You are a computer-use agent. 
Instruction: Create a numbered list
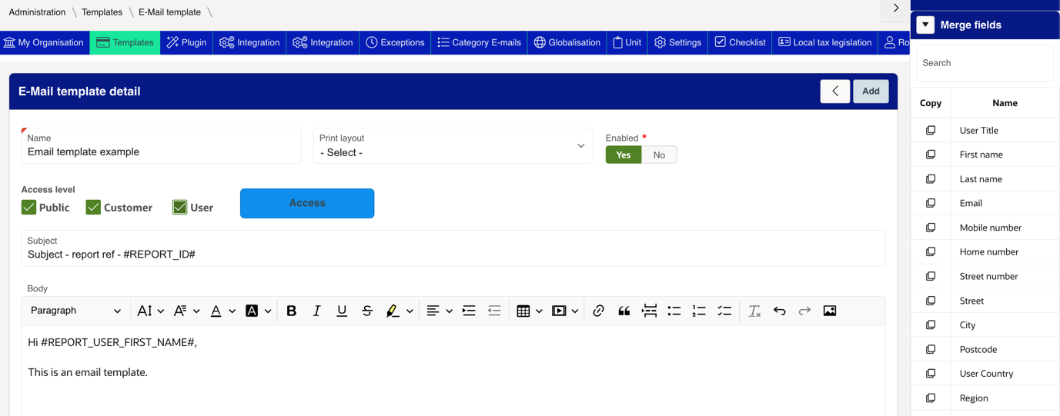click(x=699, y=311)
